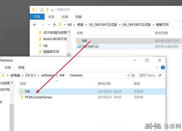Open the quick access toolbar dropdown arrow
182x131 pixels.
(52, 10)
